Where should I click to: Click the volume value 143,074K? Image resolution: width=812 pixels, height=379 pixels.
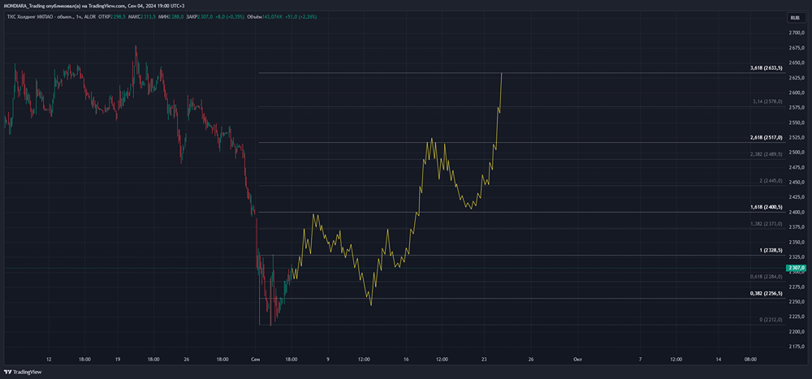tap(272, 16)
